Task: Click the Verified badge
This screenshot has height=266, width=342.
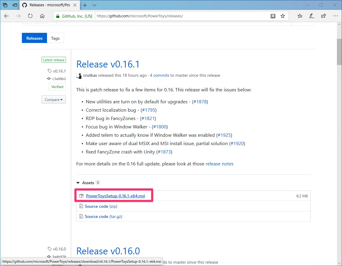Action: coord(57,87)
